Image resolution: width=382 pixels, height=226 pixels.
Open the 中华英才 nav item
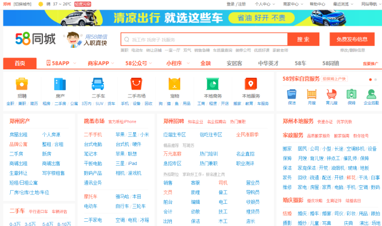click(x=268, y=63)
